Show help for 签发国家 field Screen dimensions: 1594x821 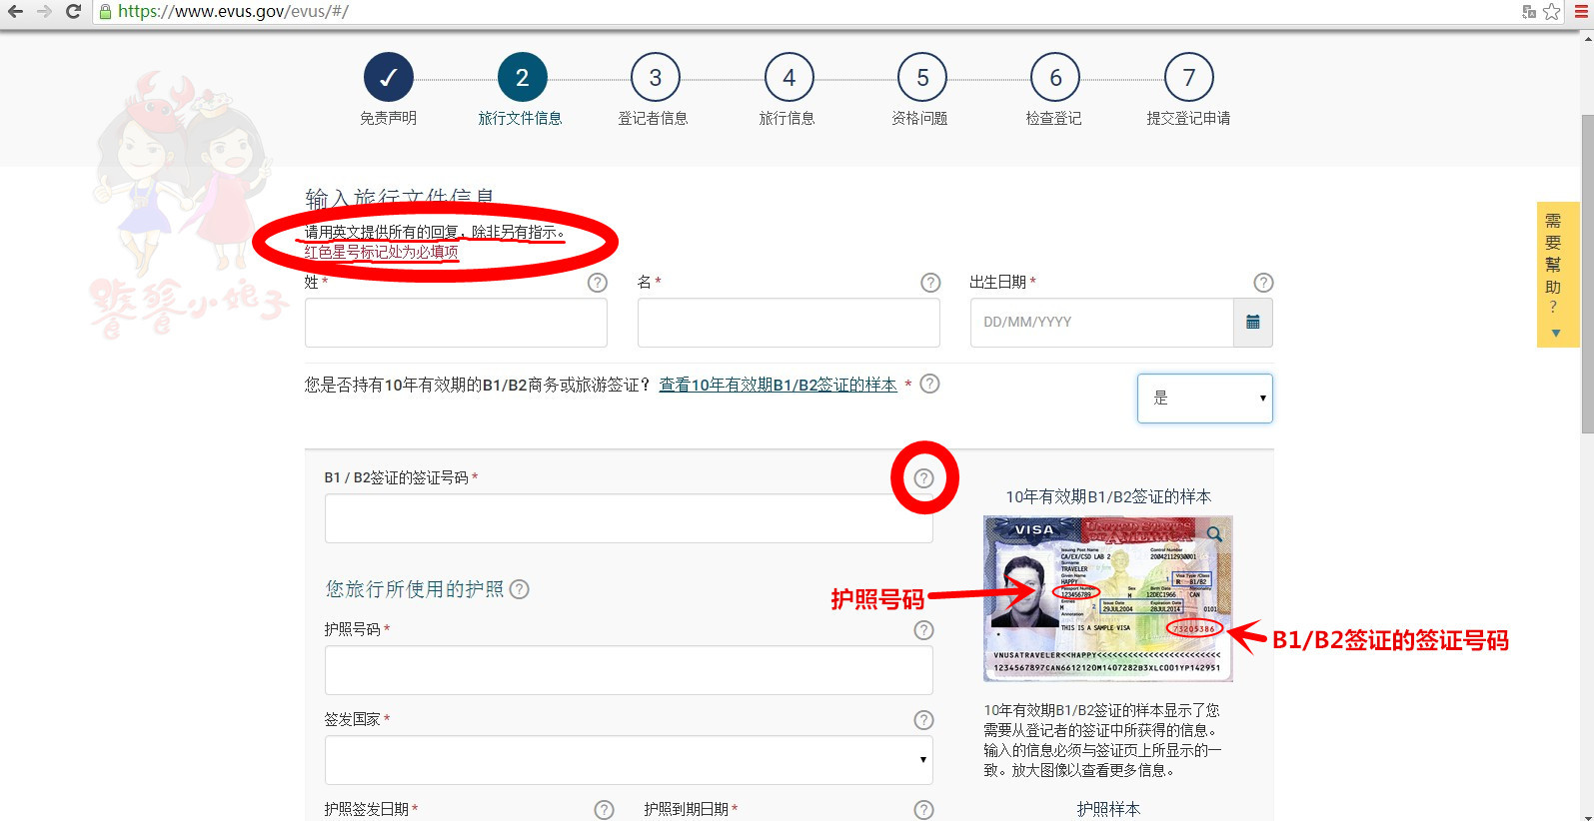point(924,720)
